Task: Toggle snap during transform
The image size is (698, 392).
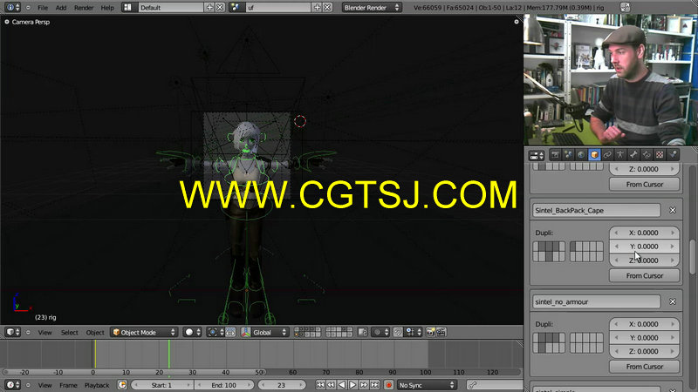Action: (398, 332)
